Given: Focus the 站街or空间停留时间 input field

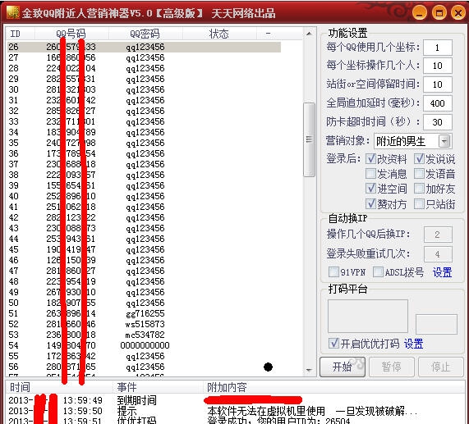Looking at the screenshot, I should 438,84.
